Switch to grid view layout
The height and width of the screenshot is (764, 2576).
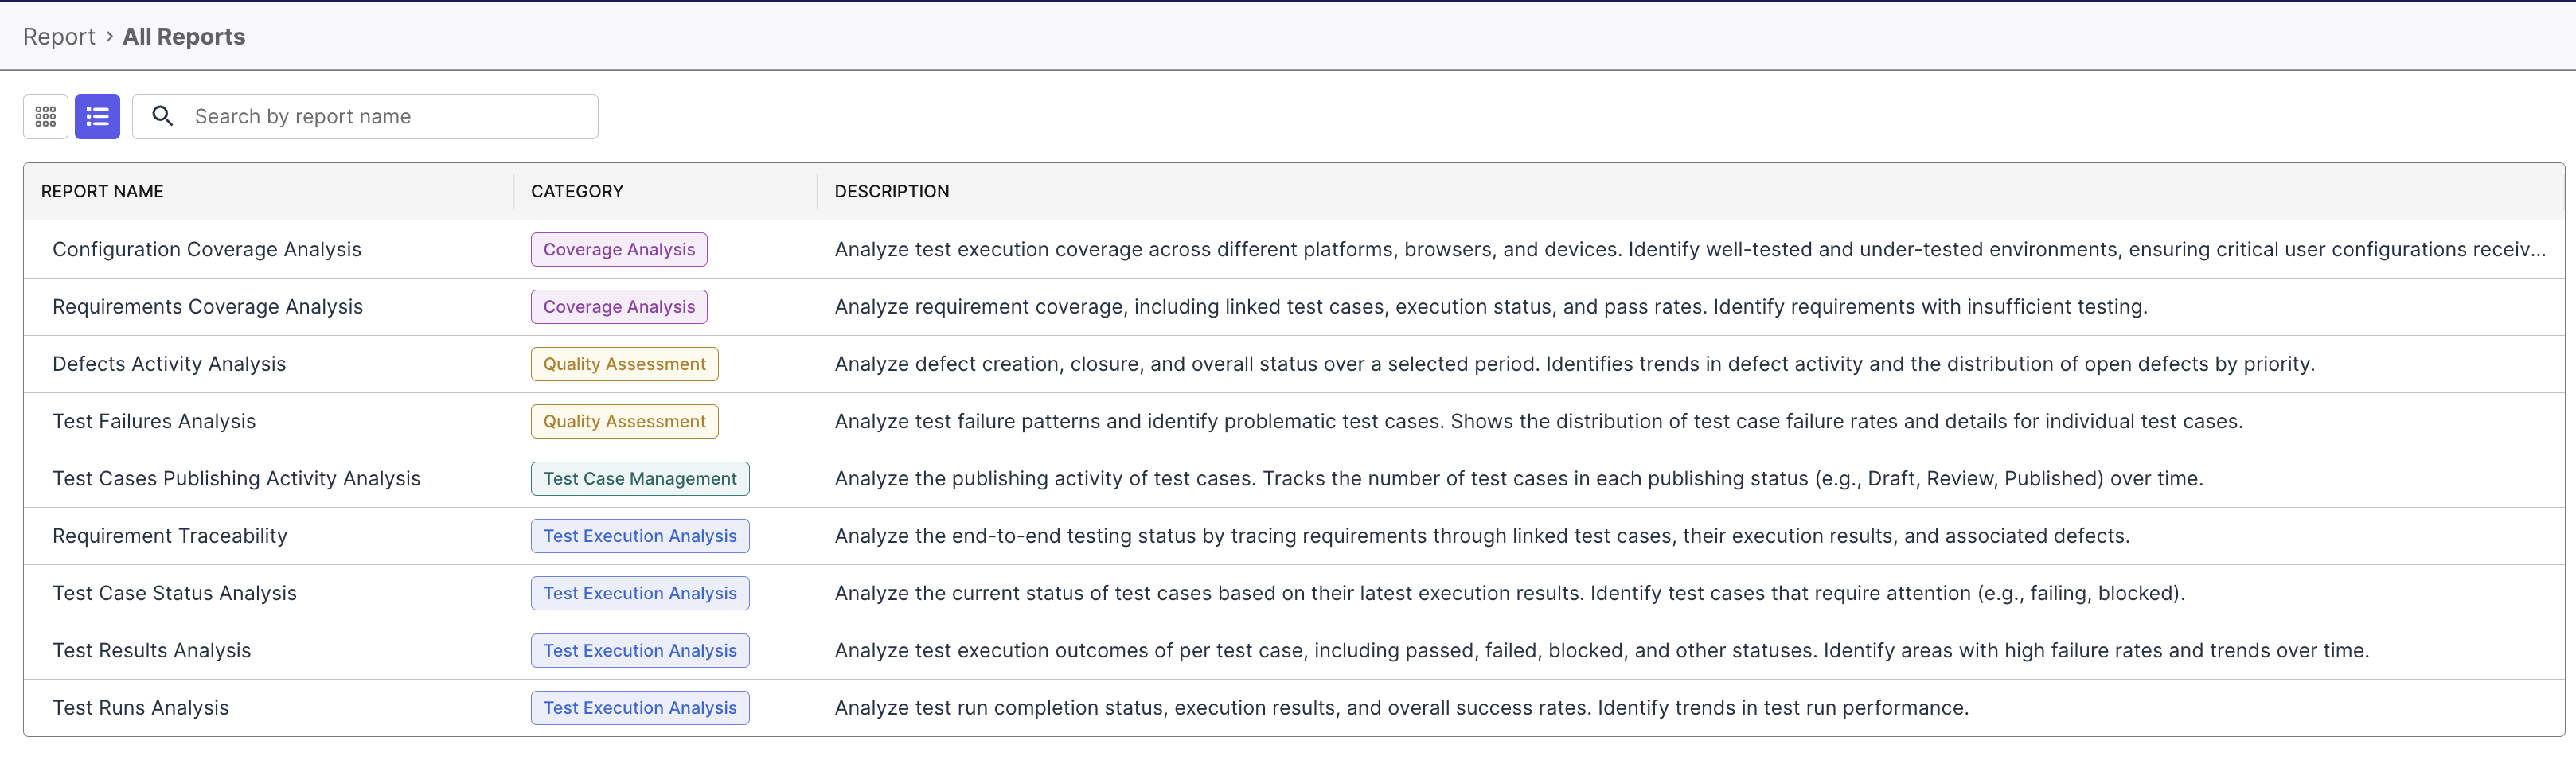45,116
